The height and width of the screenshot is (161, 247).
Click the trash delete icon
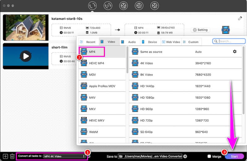click(12, 156)
